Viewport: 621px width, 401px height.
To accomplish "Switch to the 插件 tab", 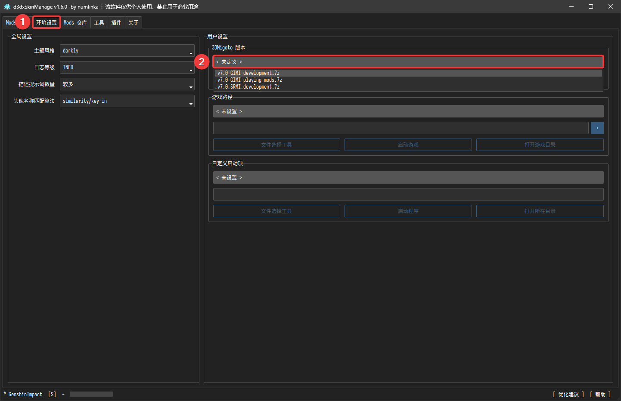I will pyautogui.click(x=116, y=23).
